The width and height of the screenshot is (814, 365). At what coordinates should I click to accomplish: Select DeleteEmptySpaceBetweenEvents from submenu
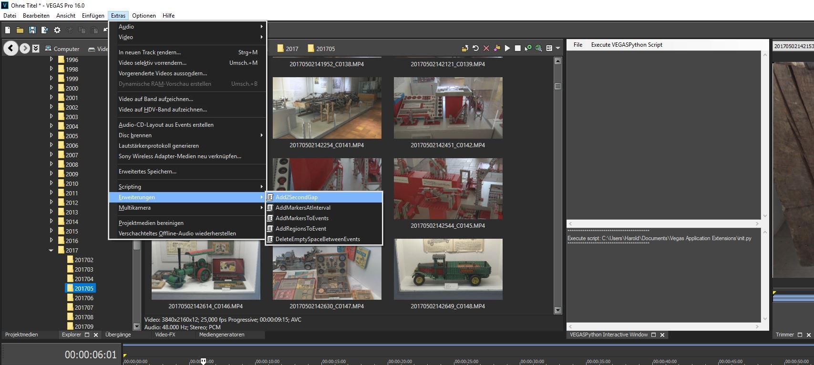317,239
